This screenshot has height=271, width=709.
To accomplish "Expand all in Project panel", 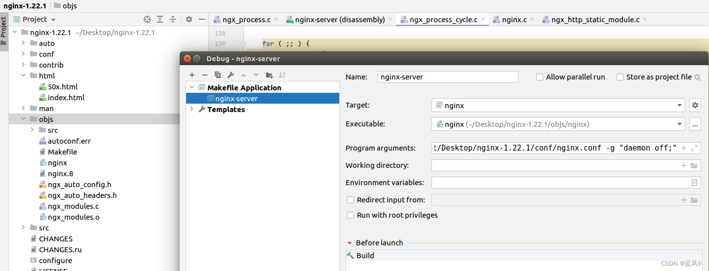I will (x=160, y=19).
